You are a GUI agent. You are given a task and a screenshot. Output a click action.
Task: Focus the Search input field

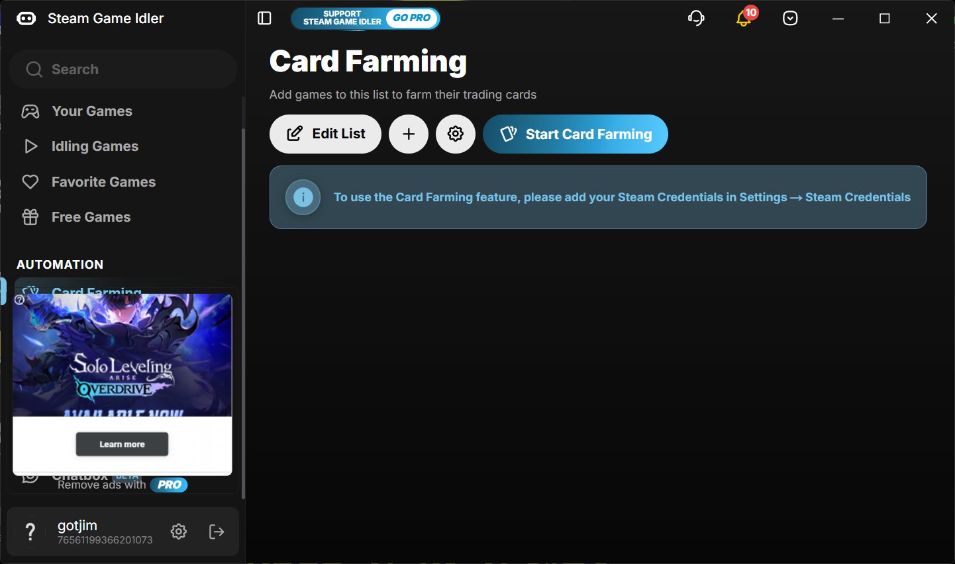coord(123,70)
